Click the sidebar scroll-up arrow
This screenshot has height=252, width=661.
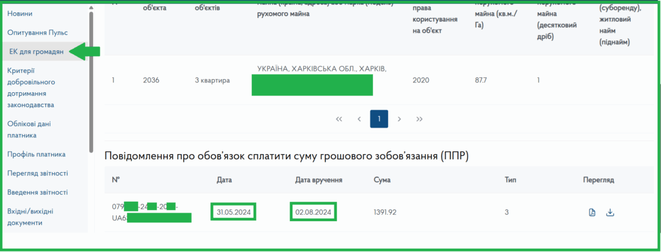pyautogui.click(x=91, y=7)
